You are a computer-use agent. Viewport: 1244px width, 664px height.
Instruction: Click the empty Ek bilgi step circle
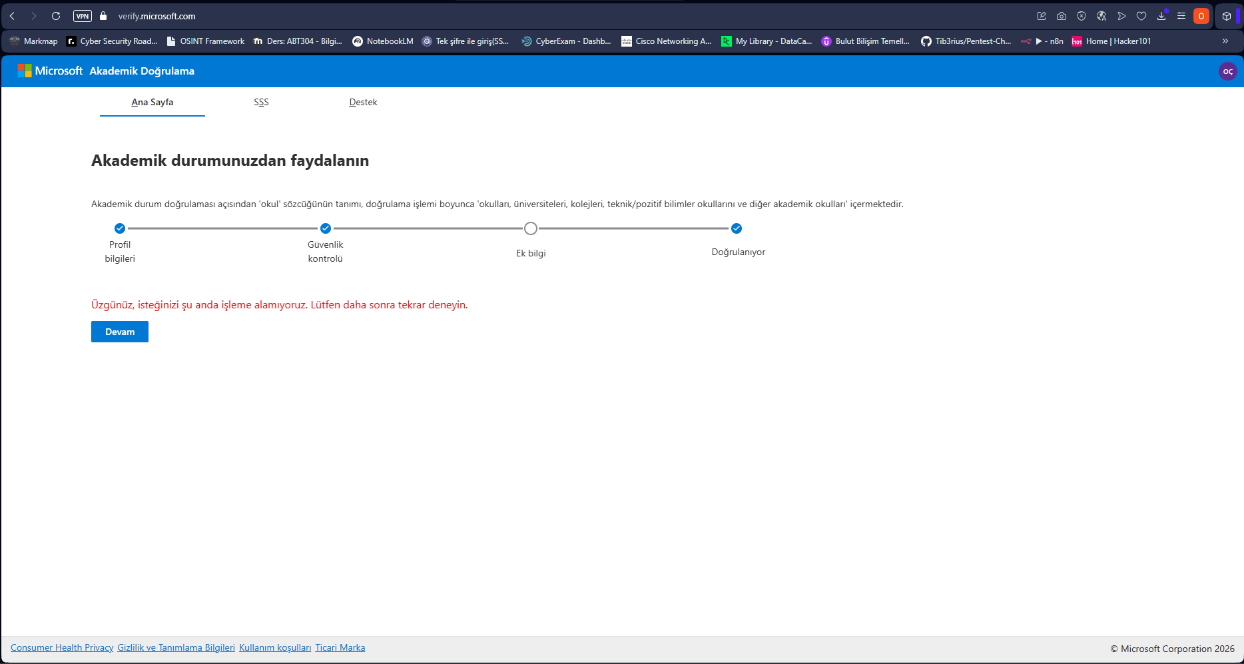tap(531, 228)
